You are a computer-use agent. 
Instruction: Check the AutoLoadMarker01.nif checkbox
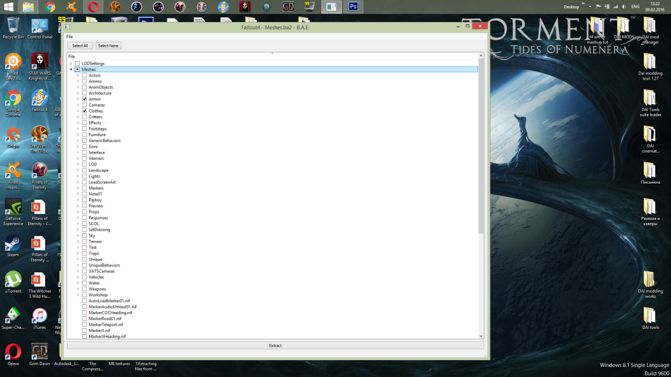[84, 301]
